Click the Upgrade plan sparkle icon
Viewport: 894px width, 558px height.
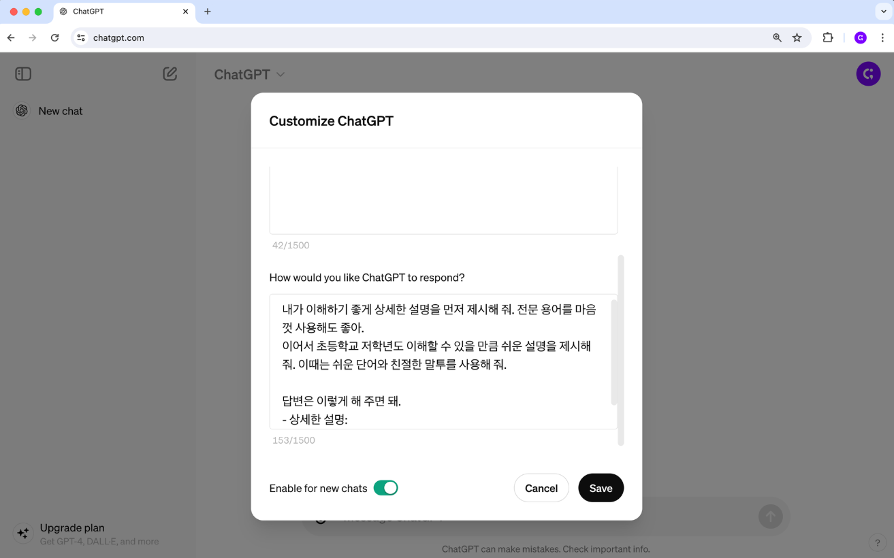[x=22, y=534]
